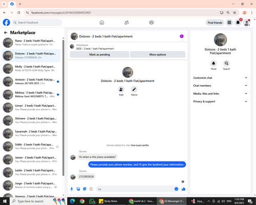Go to the Home feed icon
Image resolution: width=256 pixels, height=205 pixels.
tap(102, 23)
